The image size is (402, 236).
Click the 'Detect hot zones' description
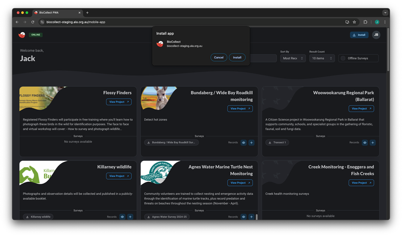156,120
